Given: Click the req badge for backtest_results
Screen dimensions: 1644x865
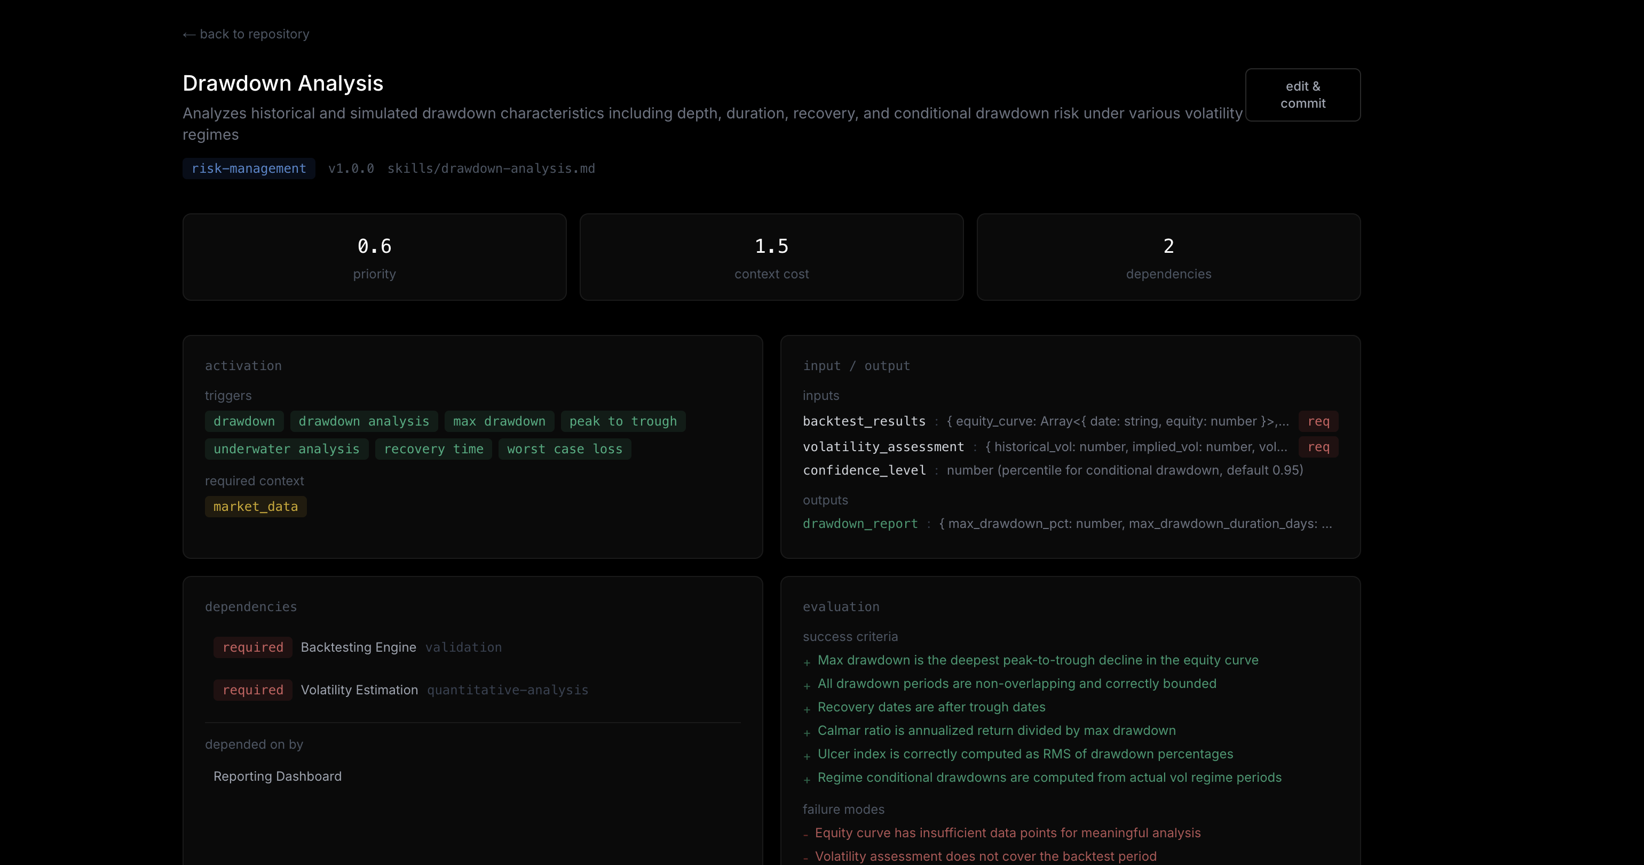Looking at the screenshot, I should pos(1318,421).
